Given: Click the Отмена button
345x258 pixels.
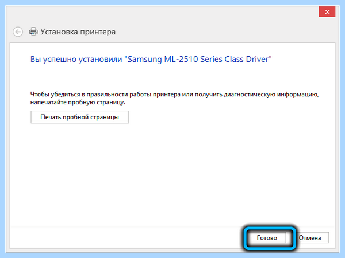Looking at the screenshot, I should pyautogui.click(x=310, y=238).
